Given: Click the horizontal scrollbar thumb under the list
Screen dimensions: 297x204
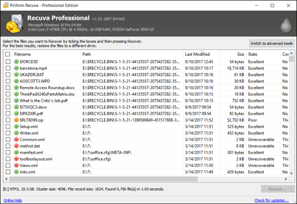Looking at the screenshot, I should tap(103, 179).
